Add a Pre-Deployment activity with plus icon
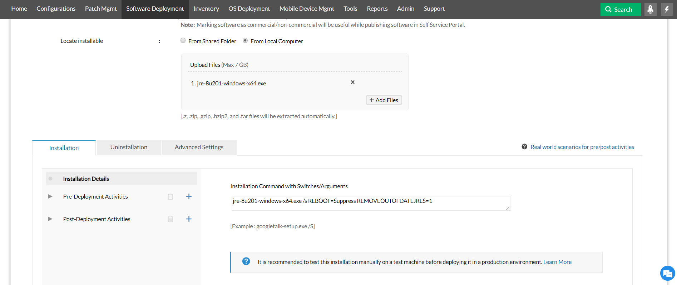The width and height of the screenshot is (677, 285). (x=189, y=196)
